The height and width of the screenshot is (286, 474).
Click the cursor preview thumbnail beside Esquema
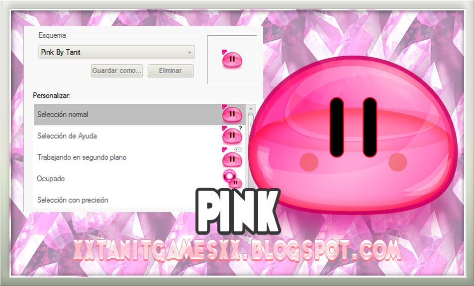232,60
